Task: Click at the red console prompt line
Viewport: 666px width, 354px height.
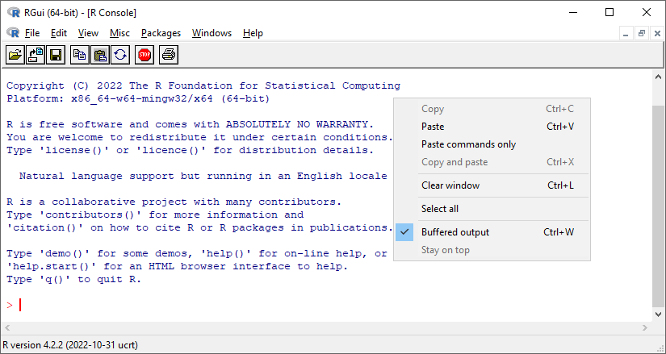Action: pos(15,305)
